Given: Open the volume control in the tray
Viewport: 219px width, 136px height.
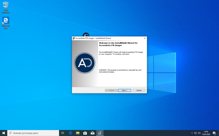Looking at the screenshot, I should tap(199, 133).
